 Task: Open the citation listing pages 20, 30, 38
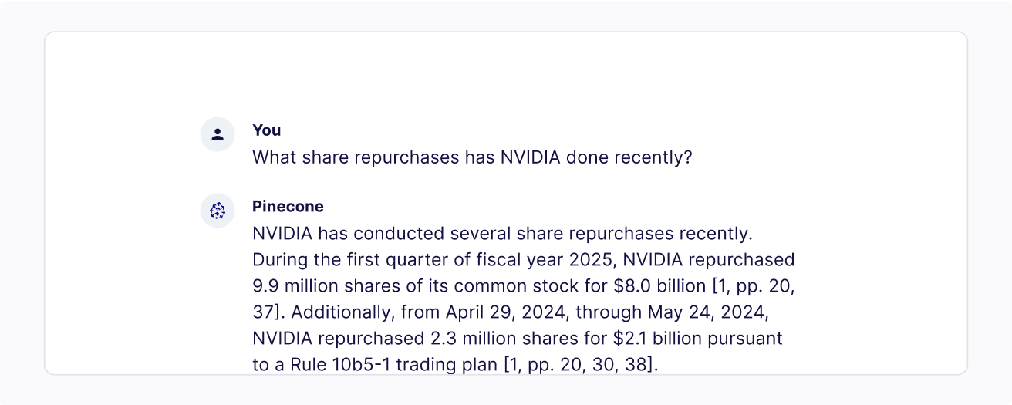pyautogui.click(x=579, y=365)
